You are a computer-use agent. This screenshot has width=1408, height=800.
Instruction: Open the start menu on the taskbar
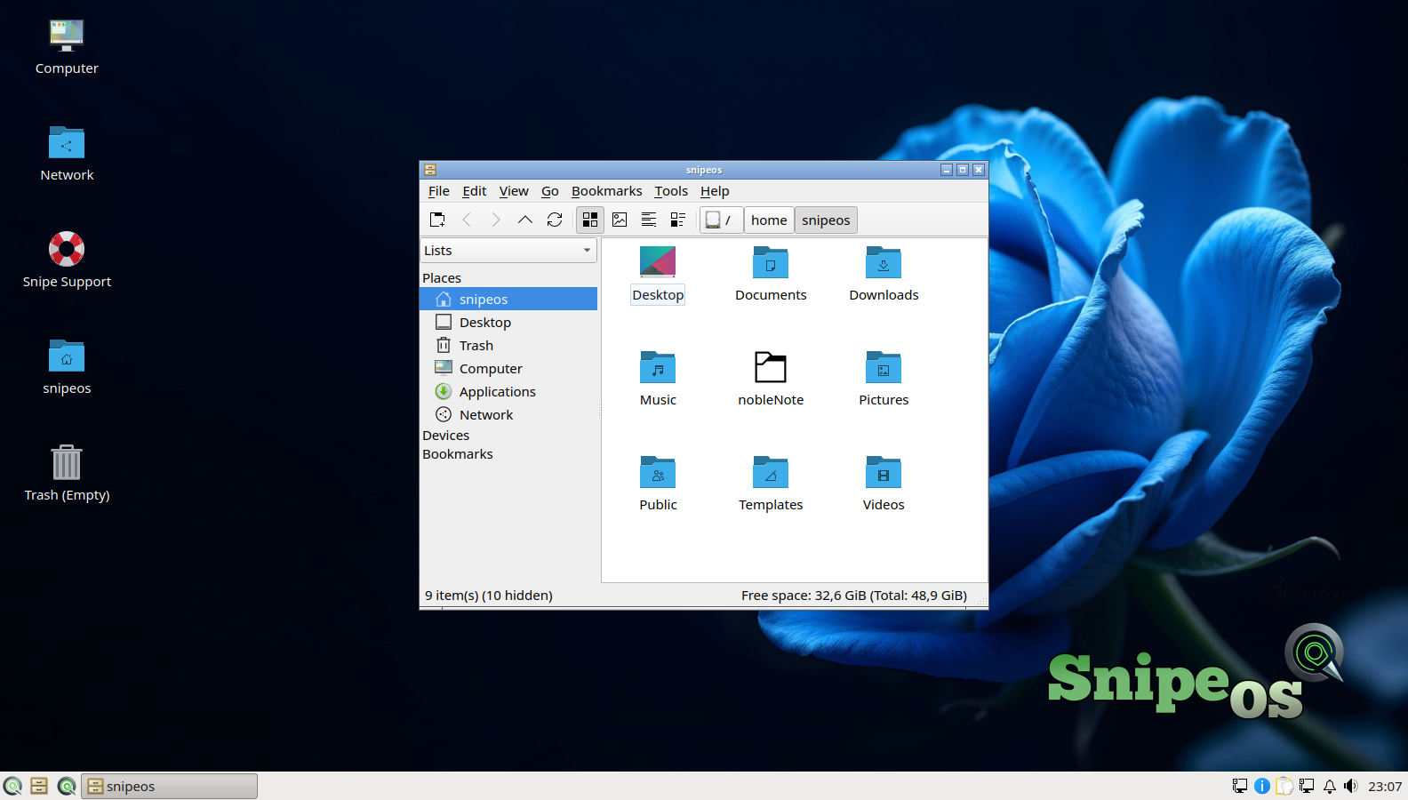coord(12,786)
